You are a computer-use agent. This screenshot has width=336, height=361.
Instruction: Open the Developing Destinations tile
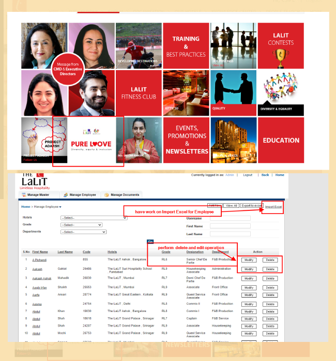(139, 45)
